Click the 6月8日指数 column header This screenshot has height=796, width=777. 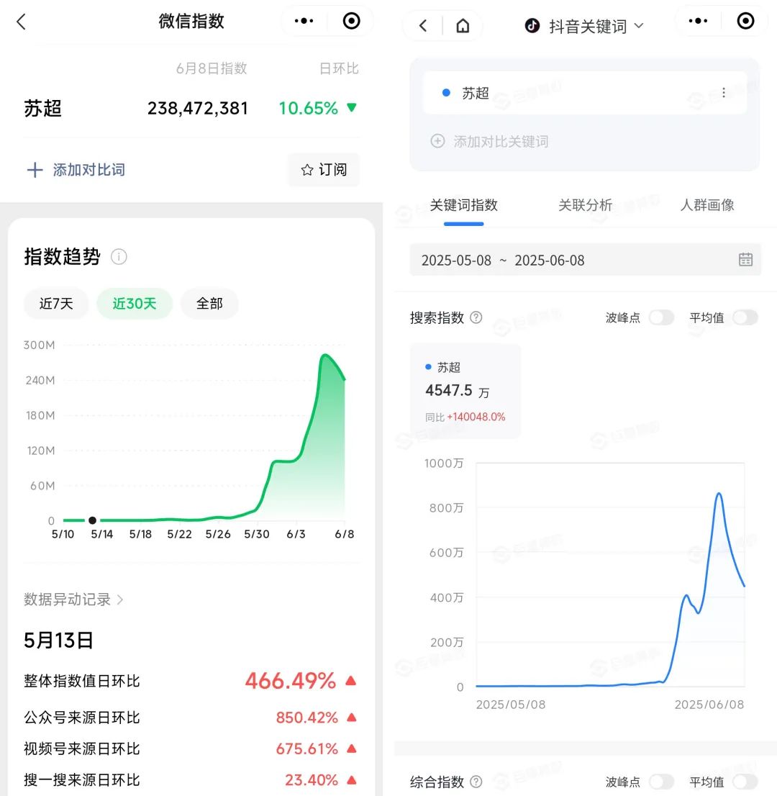point(212,68)
